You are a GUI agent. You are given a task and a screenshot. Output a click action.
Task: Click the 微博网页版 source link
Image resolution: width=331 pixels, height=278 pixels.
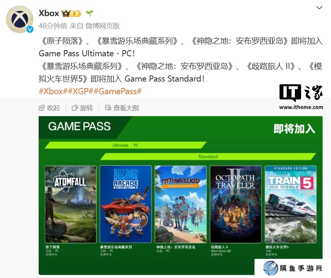tap(103, 26)
